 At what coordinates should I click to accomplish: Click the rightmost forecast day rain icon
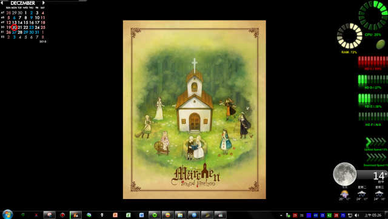click(379, 194)
